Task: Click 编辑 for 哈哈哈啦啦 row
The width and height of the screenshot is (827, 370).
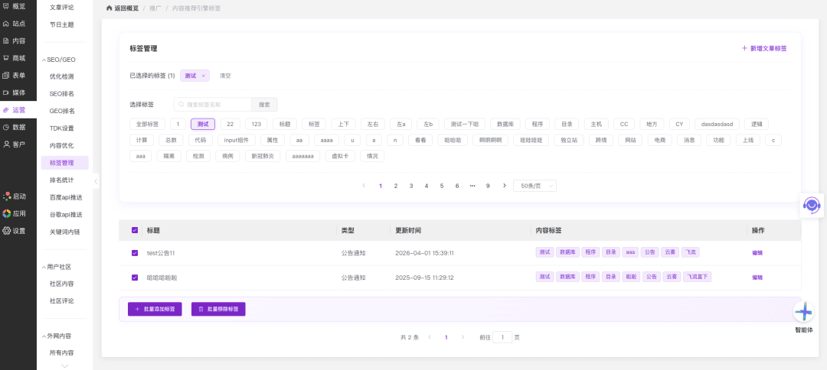Action: (757, 277)
